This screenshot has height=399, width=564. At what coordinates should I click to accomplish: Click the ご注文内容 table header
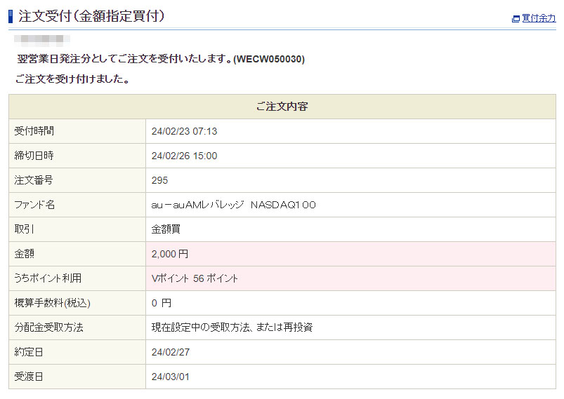click(x=282, y=107)
